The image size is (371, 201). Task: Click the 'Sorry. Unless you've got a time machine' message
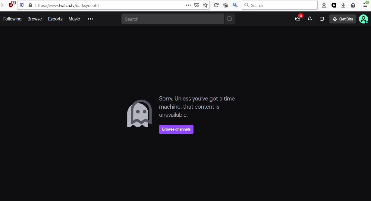coord(197,107)
